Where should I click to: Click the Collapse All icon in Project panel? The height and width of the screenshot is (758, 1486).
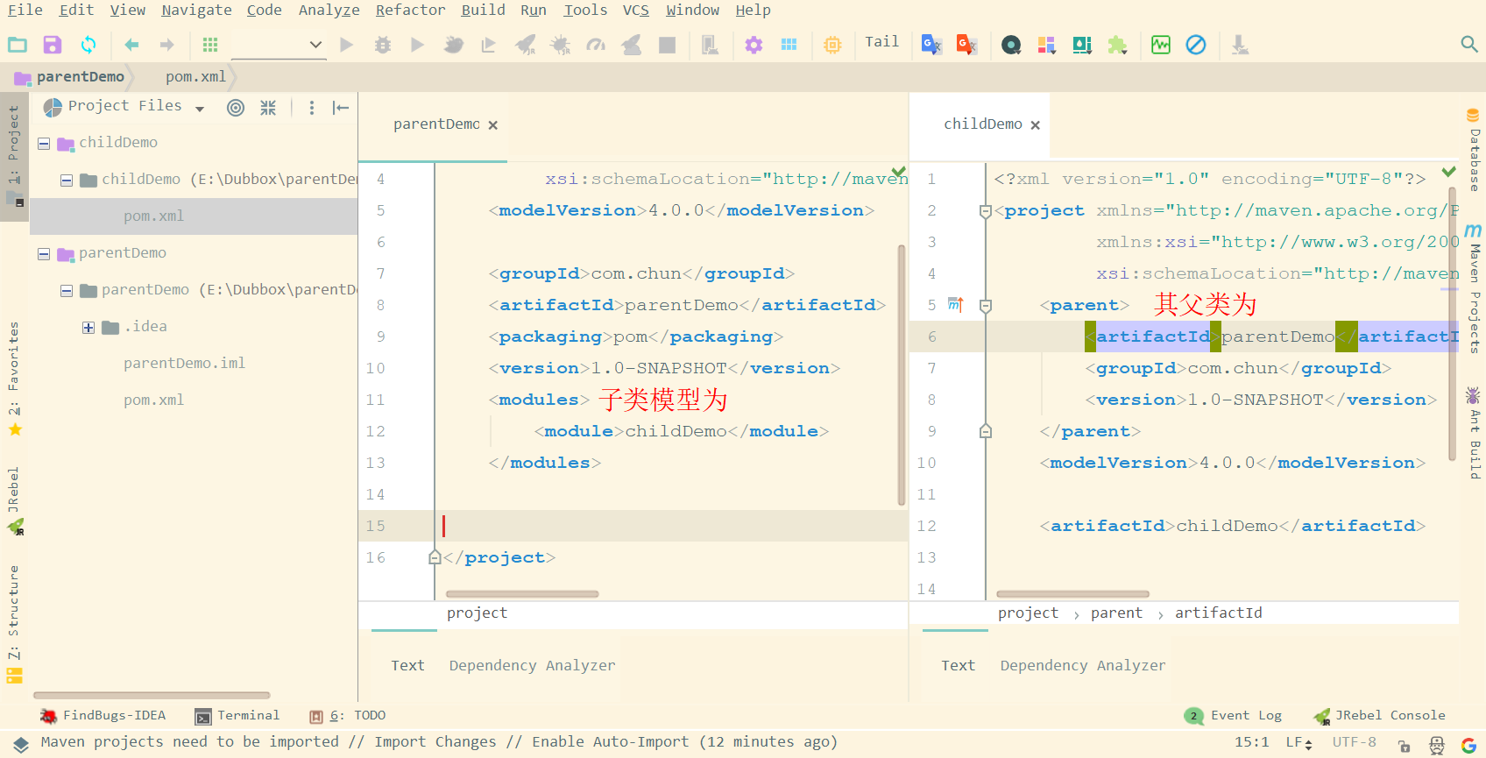268,108
